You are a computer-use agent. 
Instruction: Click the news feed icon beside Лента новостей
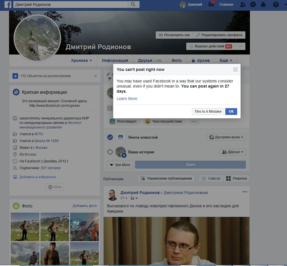(x=121, y=137)
